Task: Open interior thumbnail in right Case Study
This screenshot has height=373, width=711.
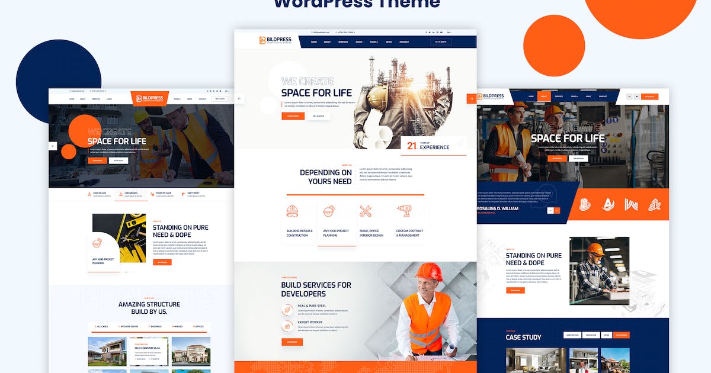Action: 536,360
